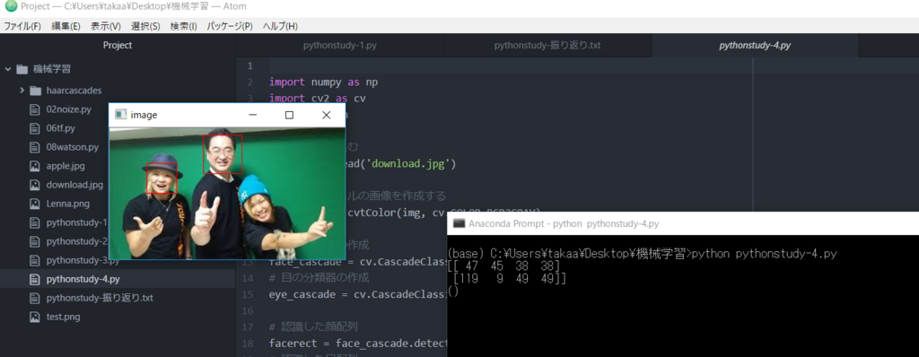Click the 06tf.py file icon

click(x=35, y=127)
